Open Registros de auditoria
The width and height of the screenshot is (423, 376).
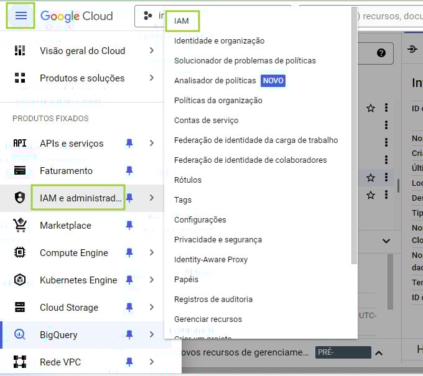[213, 300]
